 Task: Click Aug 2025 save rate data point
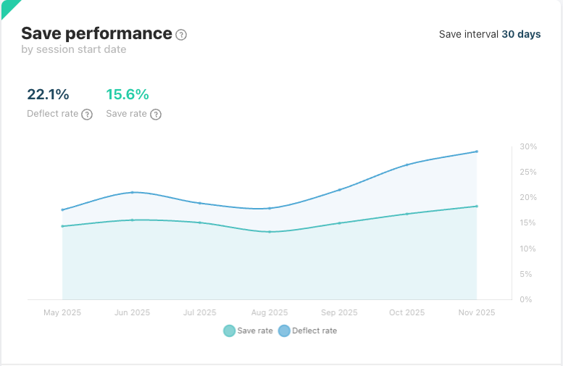(270, 232)
